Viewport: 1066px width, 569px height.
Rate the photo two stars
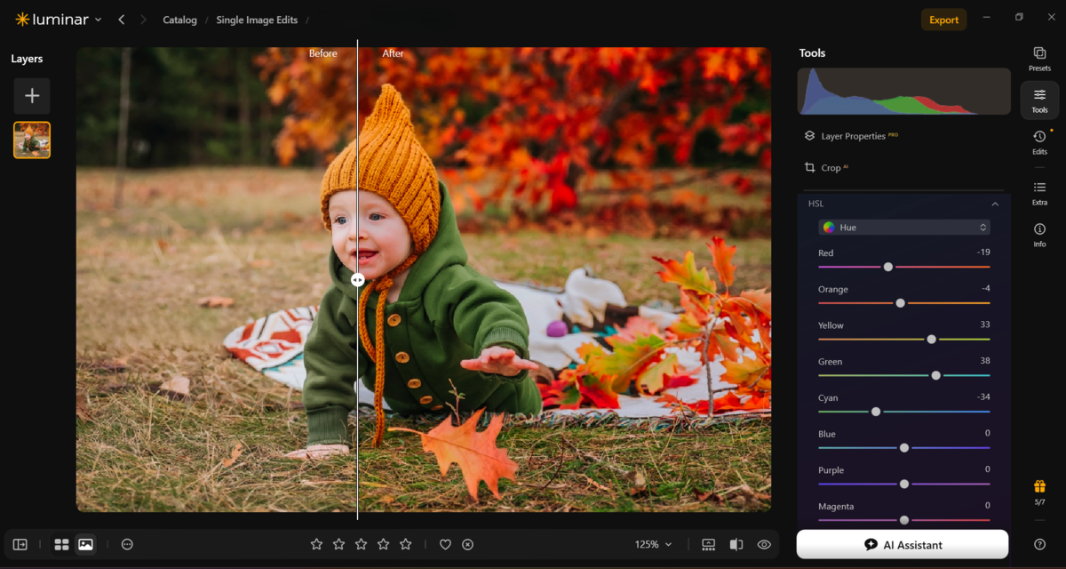click(338, 544)
